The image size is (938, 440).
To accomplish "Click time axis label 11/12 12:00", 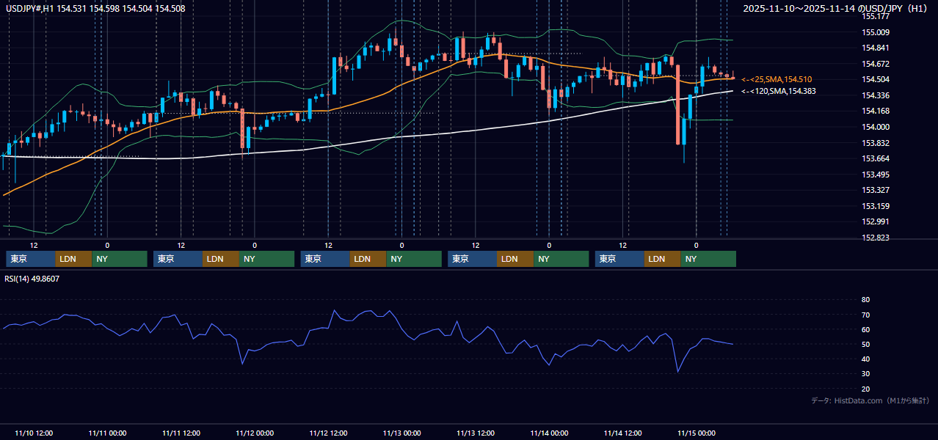I will pos(328,433).
